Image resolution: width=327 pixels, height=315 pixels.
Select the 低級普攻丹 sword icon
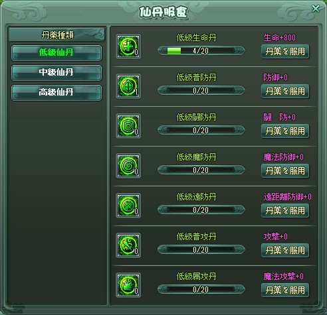point(128,245)
